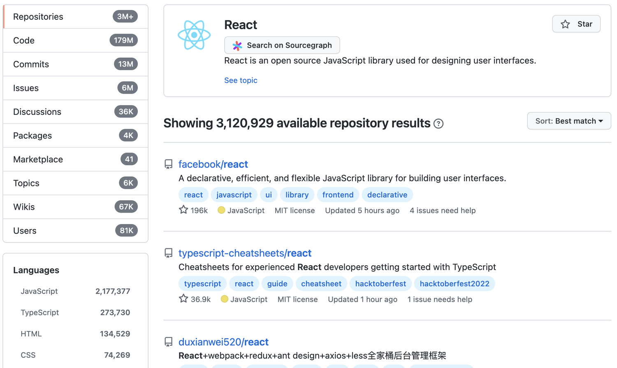Screen dimensions: 617x368
Task: Filter by TypeScript language
Action: click(40, 312)
